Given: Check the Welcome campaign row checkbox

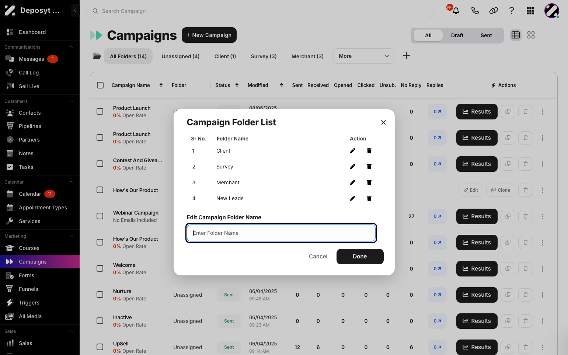Looking at the screenshot, I should (100, 268).
